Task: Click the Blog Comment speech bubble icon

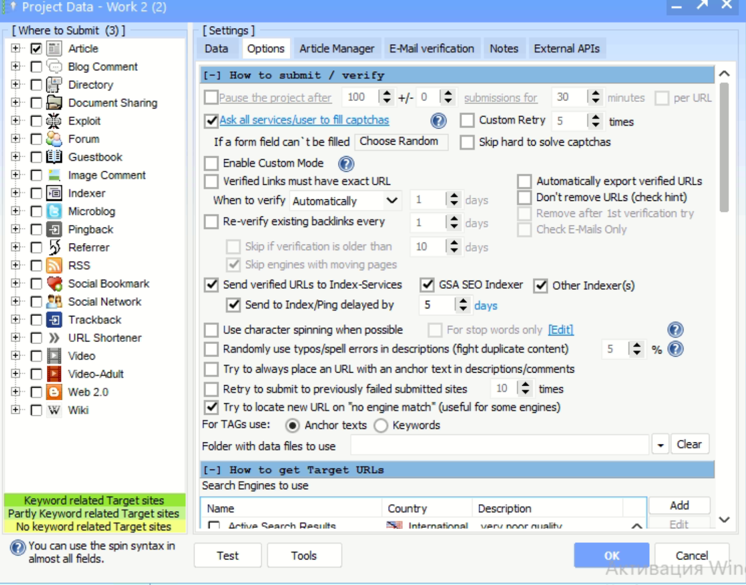Action: point(54,67)
